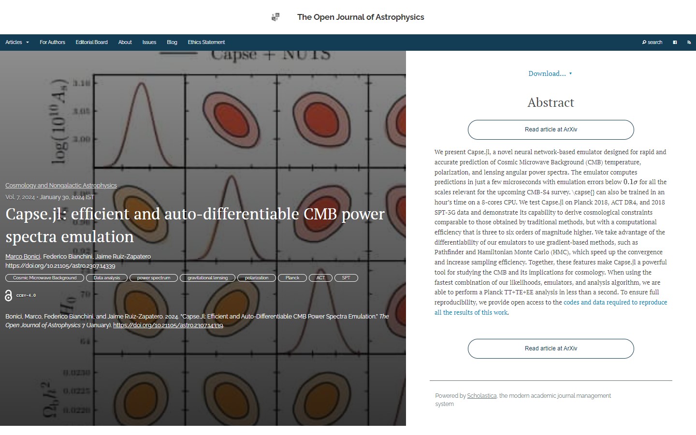The image size is (696, 435).
Task: Click the Planck keyword tag
Action: [292, 278]
